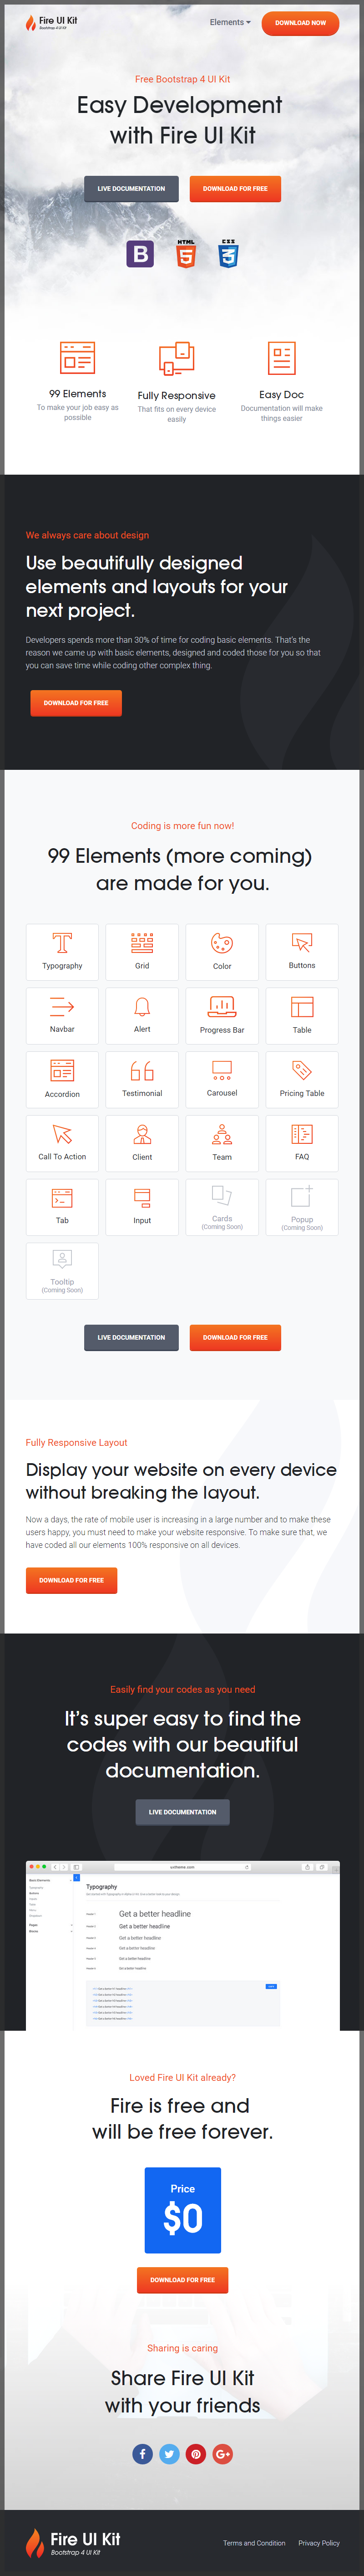This screenshot has width=364, height=2576.
Task: Click the "We always care about design" text
Action: click(87, 535)
